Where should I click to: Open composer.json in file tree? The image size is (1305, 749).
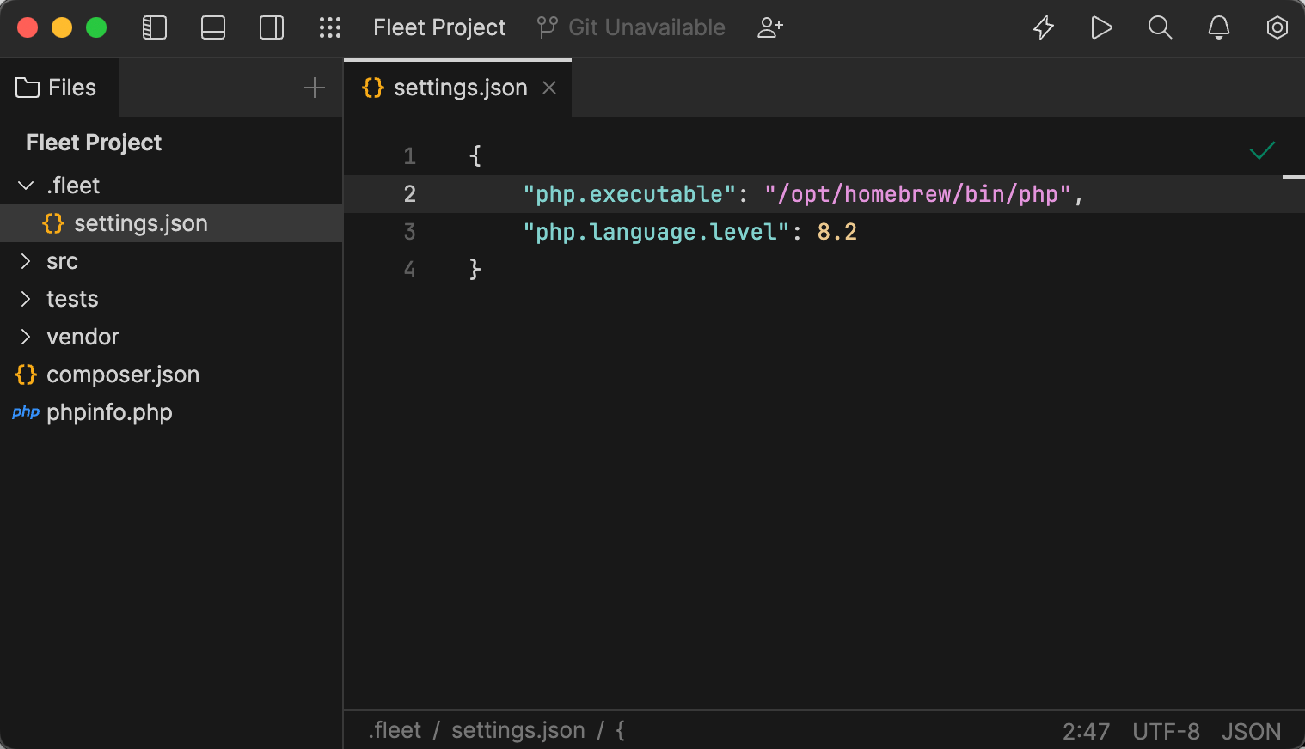click(122, 374)
